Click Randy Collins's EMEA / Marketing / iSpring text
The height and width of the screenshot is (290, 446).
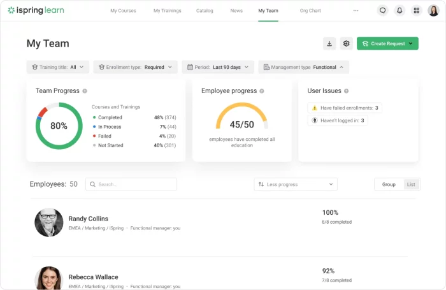pos(96,228)
